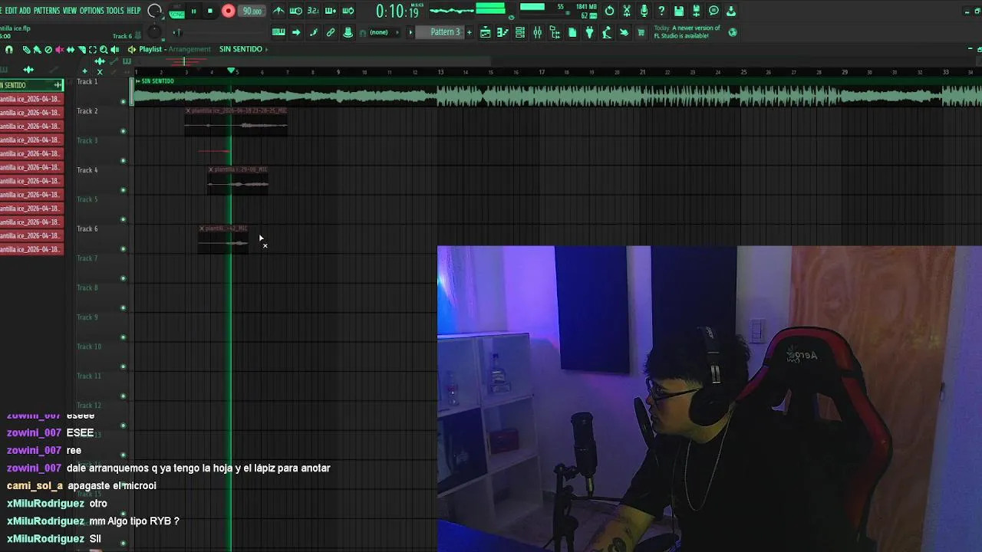This screenshot has width=982, height=552.
Task: Toggle loop recording icon
Action: [x=348, y=11]
